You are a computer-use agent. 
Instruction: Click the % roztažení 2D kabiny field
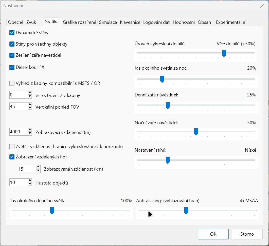click(19, 95)
